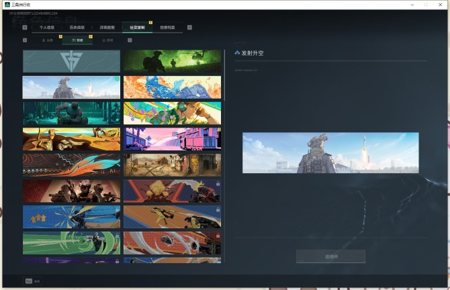Go to the 信誉档案 tab
Viewport: 450px width, 290px height.
[167, 28]
